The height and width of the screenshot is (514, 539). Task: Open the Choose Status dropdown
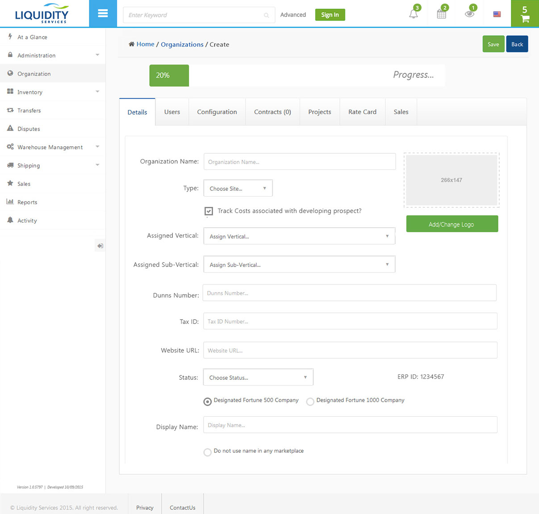(258, 377)
